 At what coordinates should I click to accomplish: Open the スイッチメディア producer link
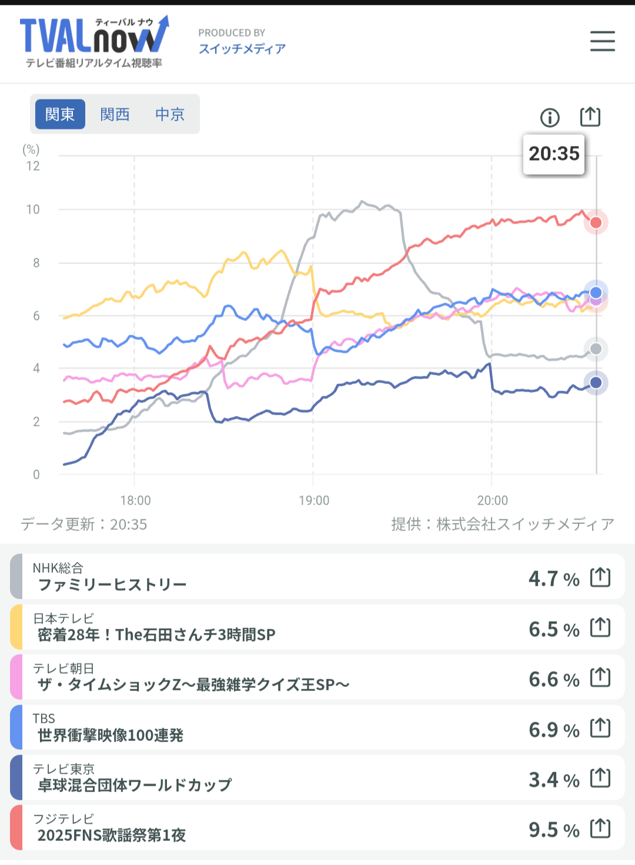click(242, 49)
